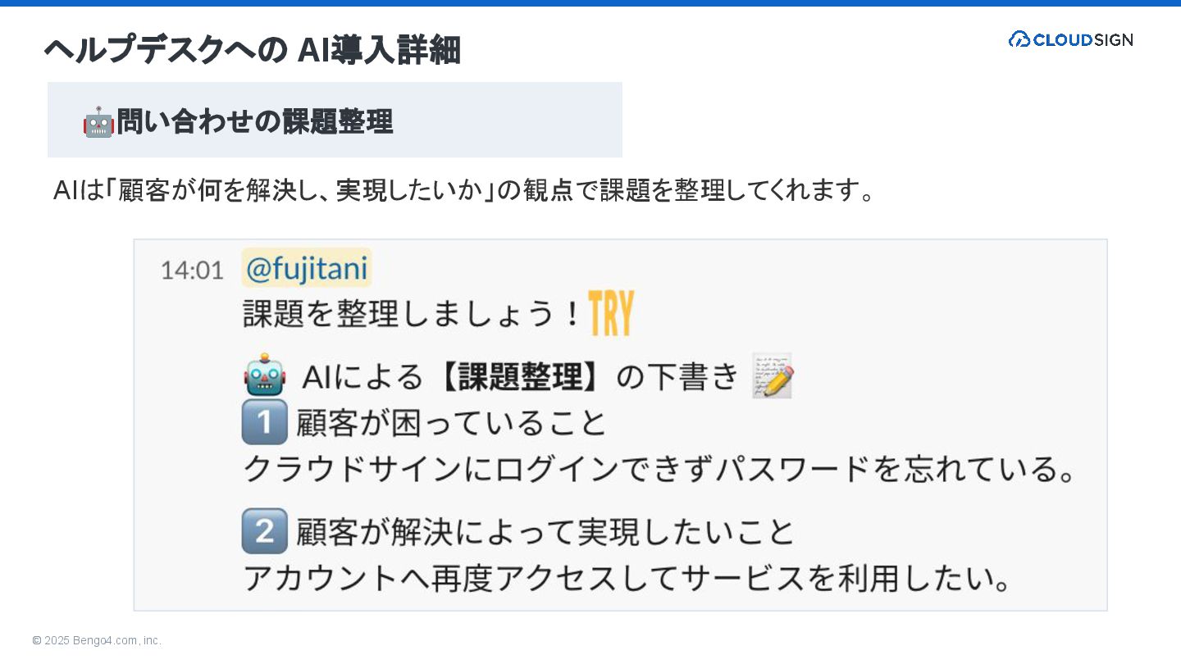1181x664 pixels.
Task: Click the 問い合わせの課題整理 header box
Action: pos(335,120)
